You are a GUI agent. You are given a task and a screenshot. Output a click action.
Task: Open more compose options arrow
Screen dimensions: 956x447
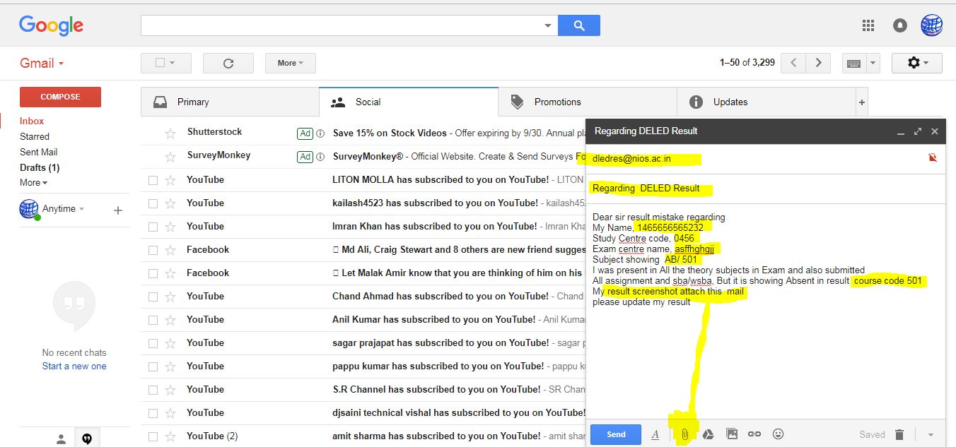click(x=931, y=434)
